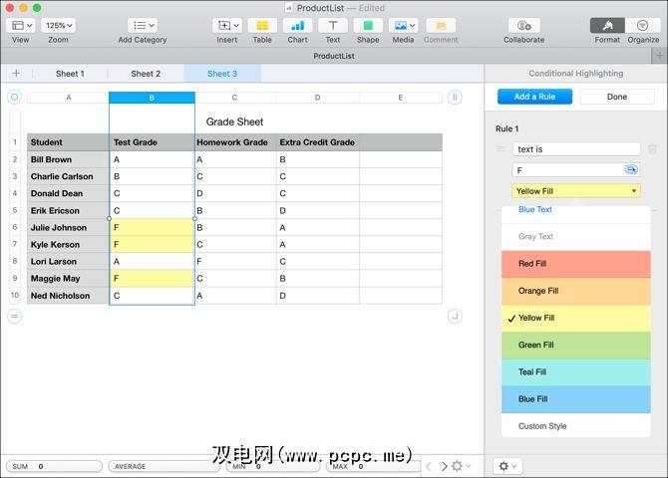Toggle the Organize sidebar button
Screen dimensions: 668x478
643,26
